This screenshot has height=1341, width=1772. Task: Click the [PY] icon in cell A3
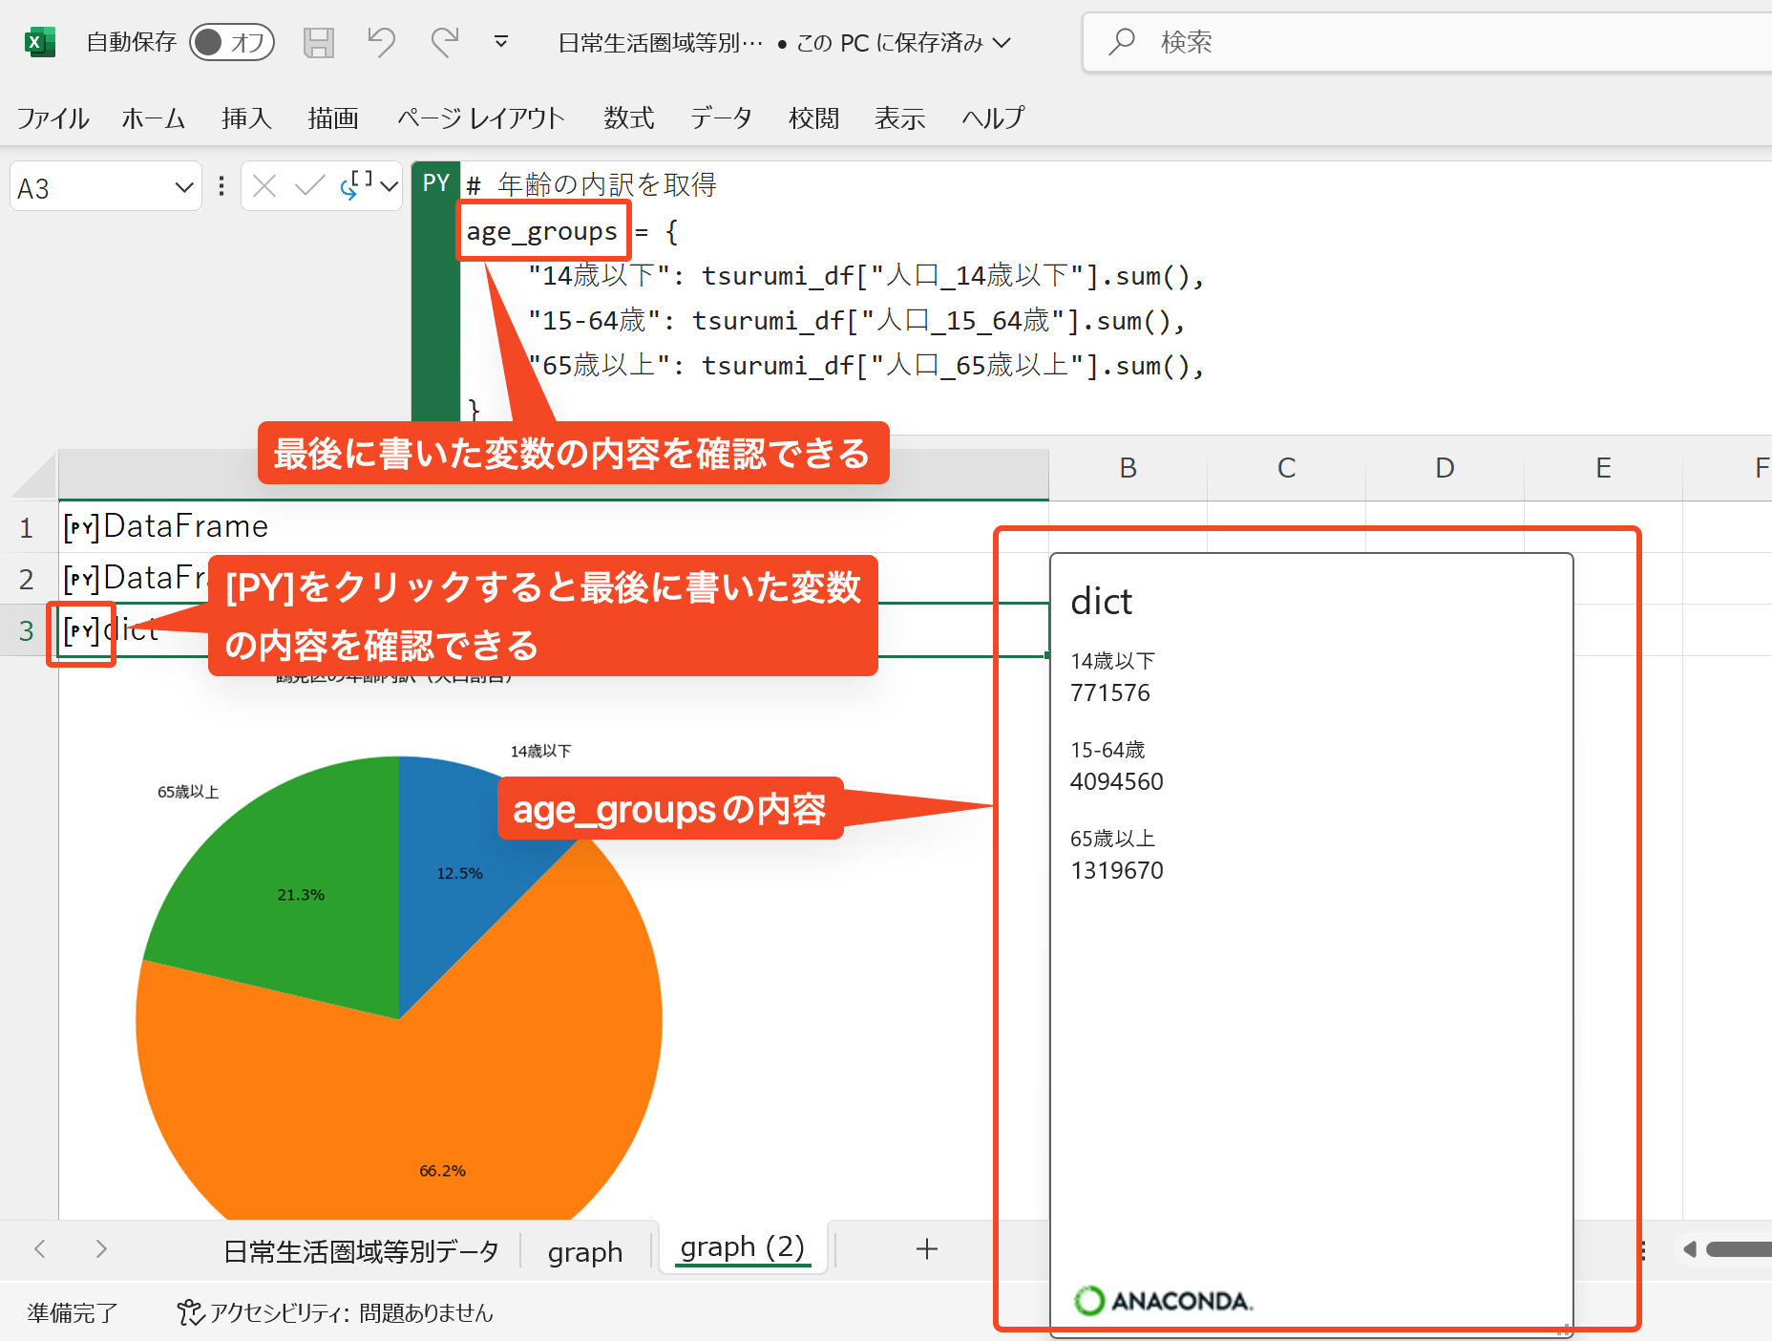(x=81, y=630)
